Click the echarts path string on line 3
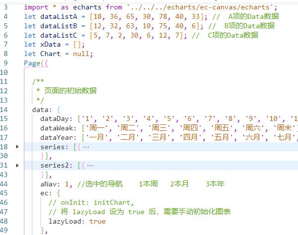 click(x=200, y=7)
